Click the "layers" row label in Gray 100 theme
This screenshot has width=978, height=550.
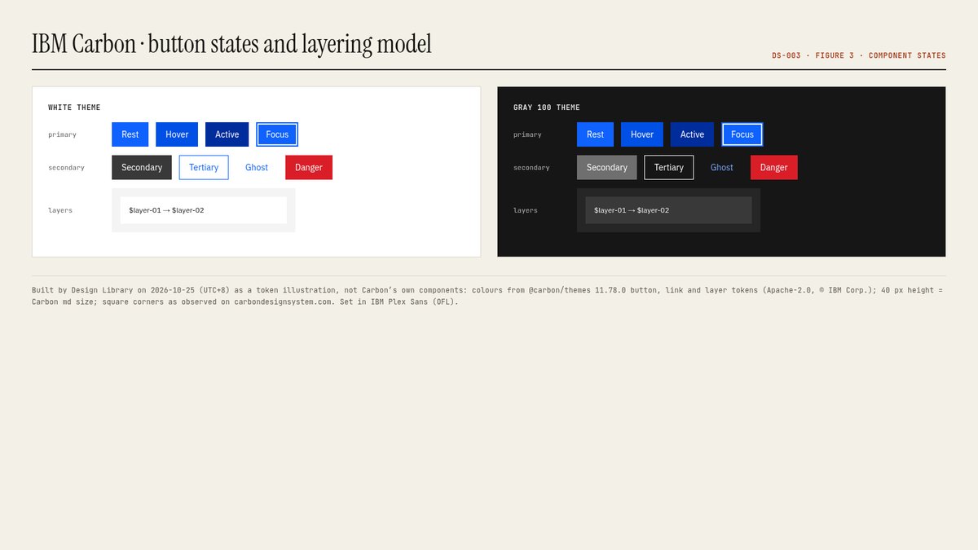point(526,210)
